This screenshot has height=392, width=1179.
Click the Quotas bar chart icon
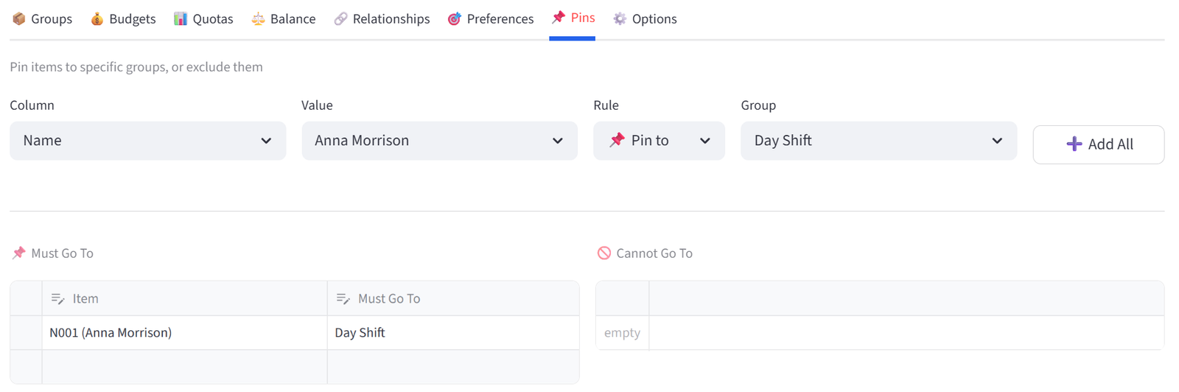181,18
